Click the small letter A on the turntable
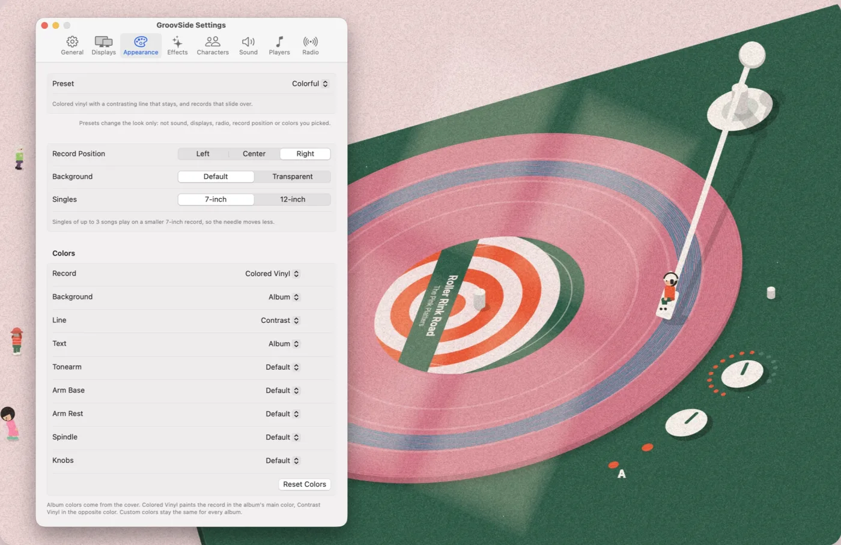841x545 pixels. click(x=622, y=474)
